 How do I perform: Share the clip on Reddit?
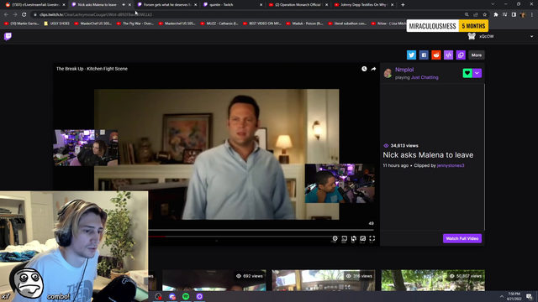click(x=435, y=55)
